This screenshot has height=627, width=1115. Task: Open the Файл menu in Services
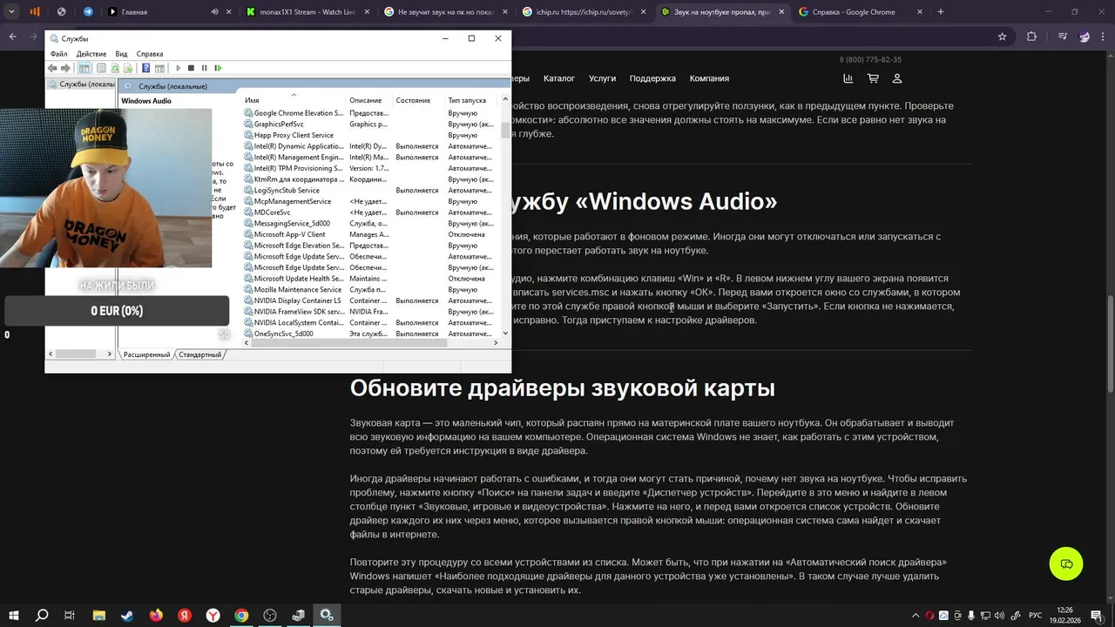pos(58,54)
